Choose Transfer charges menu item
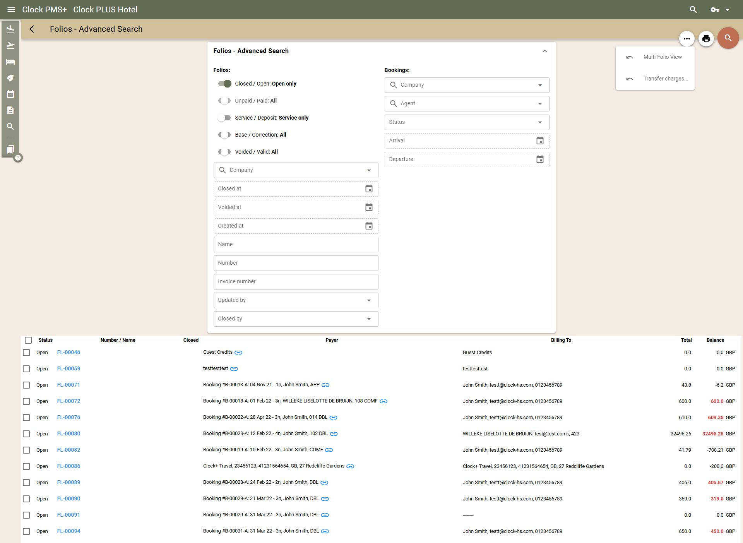Screen dimensions: 743x543 pos(665,79)
